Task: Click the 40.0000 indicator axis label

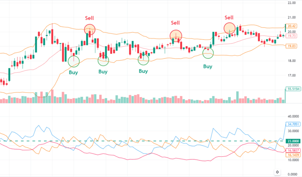Action: point(293,116)
